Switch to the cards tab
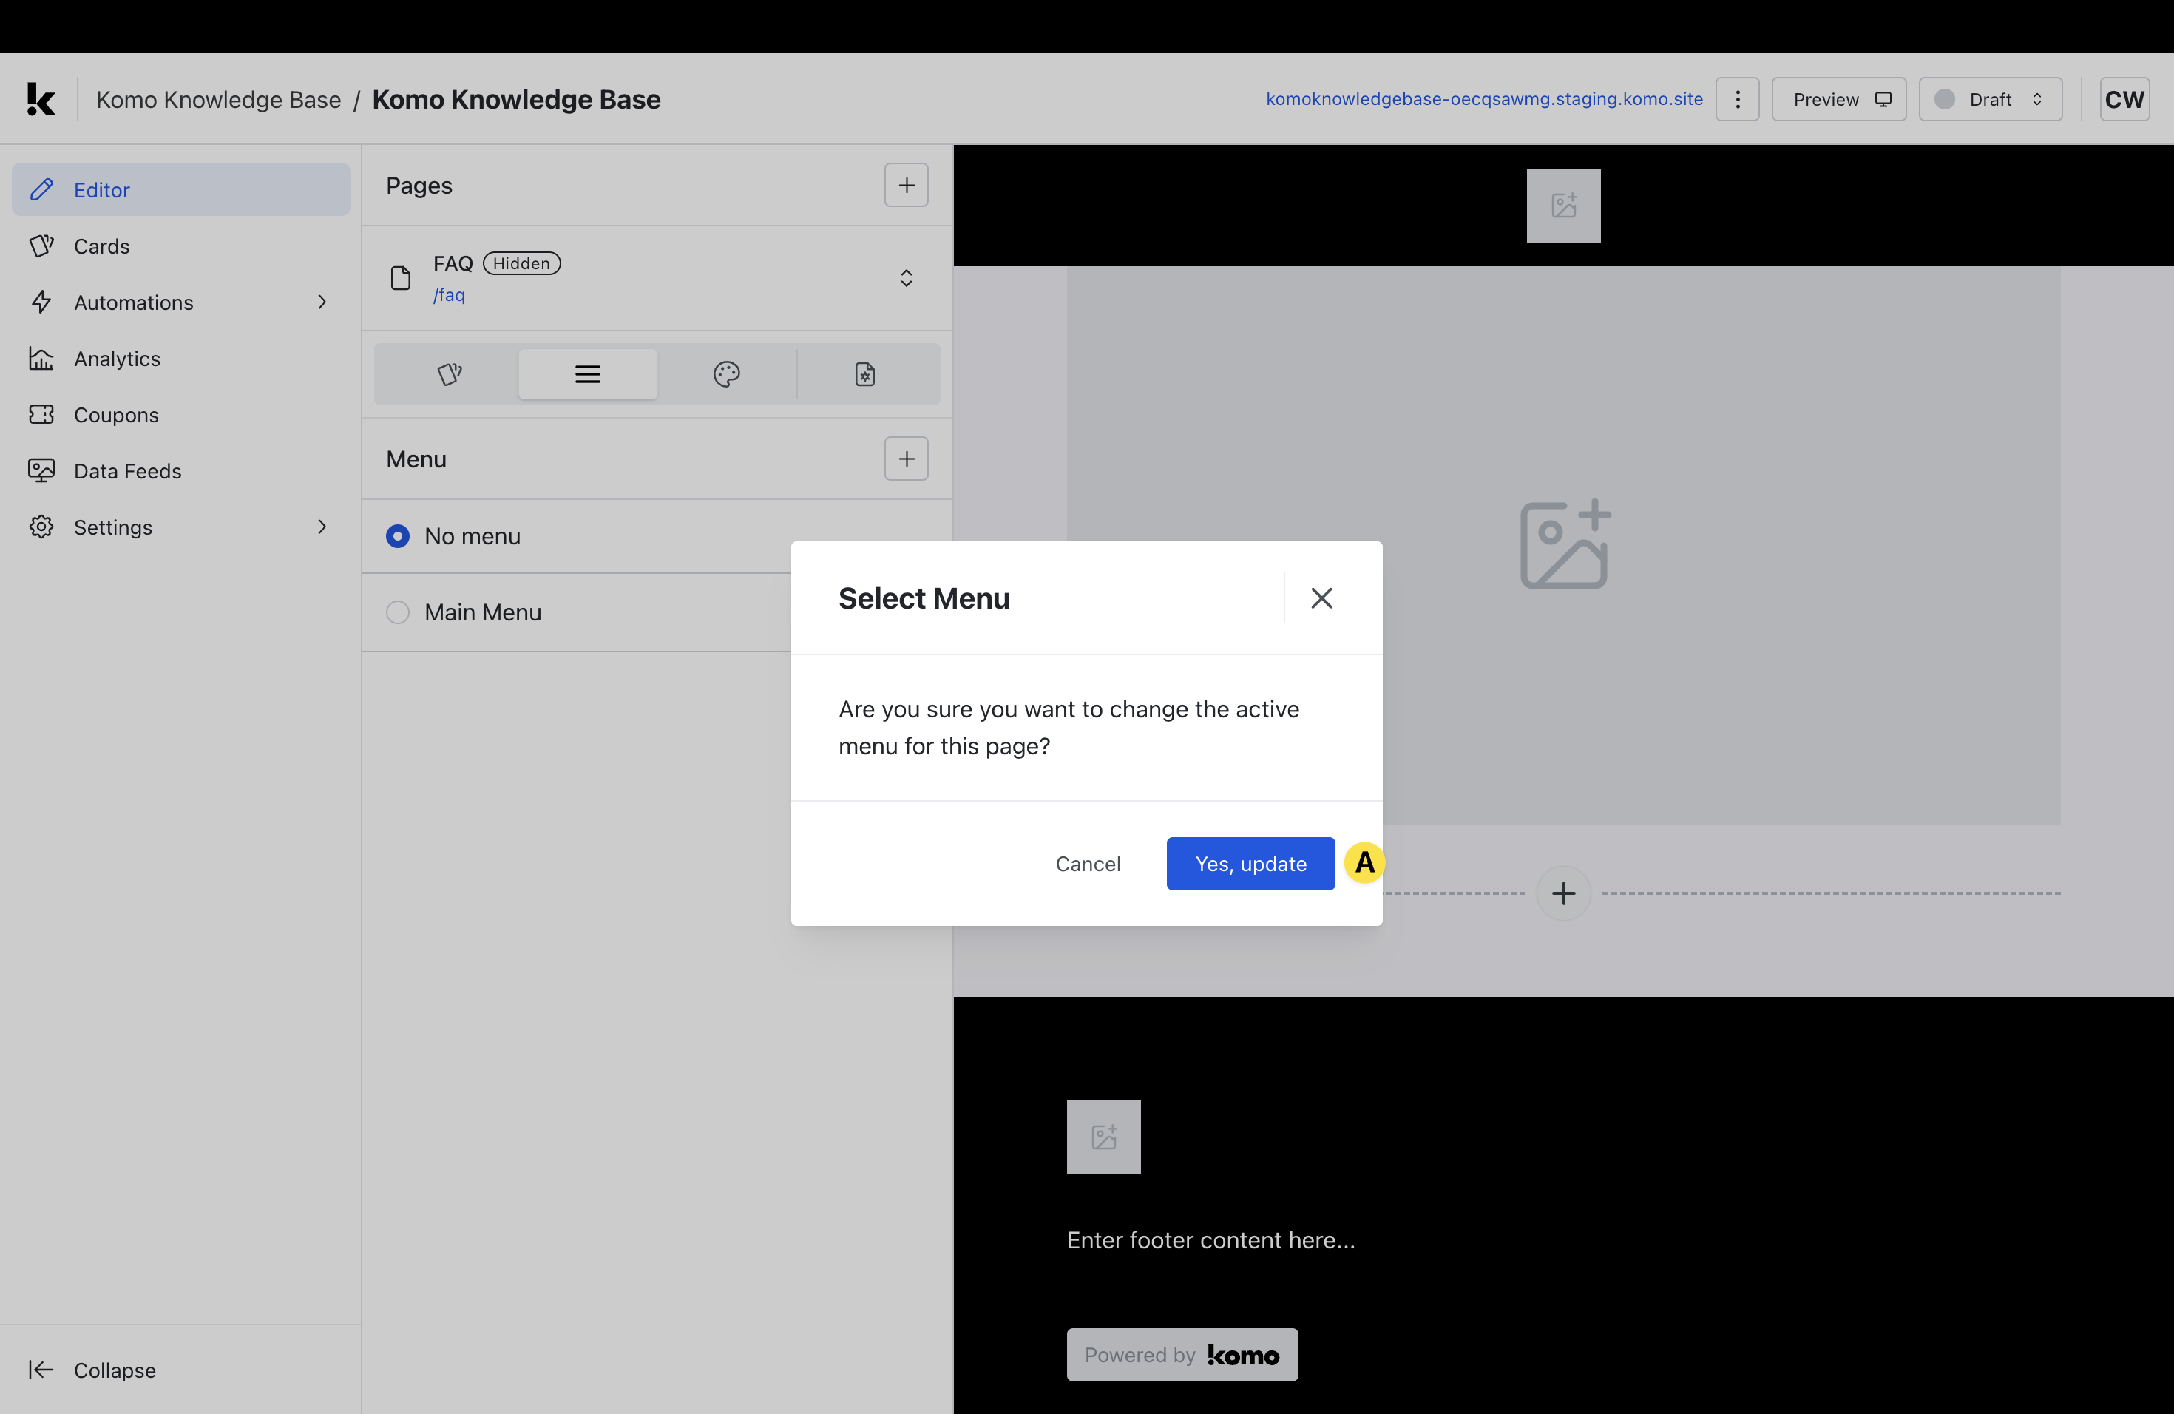The height and width of the screenshot is (1414, 2174). [450, 373]
